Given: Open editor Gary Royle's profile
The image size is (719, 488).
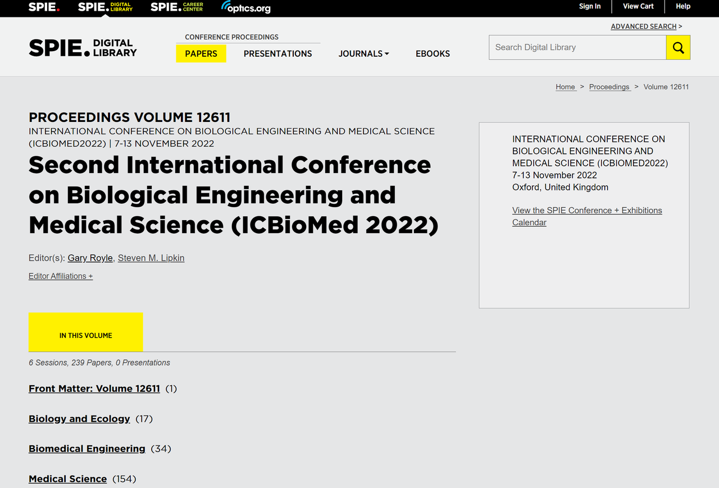Looking at the screenshot, I should (90, 258).
